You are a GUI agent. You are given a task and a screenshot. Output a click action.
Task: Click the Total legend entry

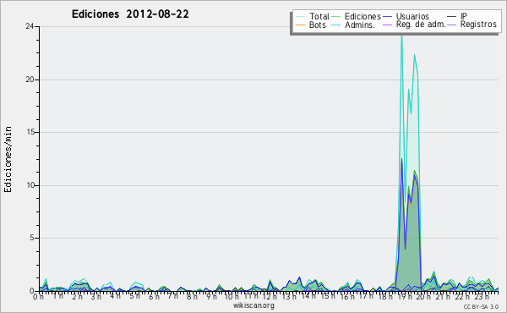pyautogui.click(x=313, y=16)
